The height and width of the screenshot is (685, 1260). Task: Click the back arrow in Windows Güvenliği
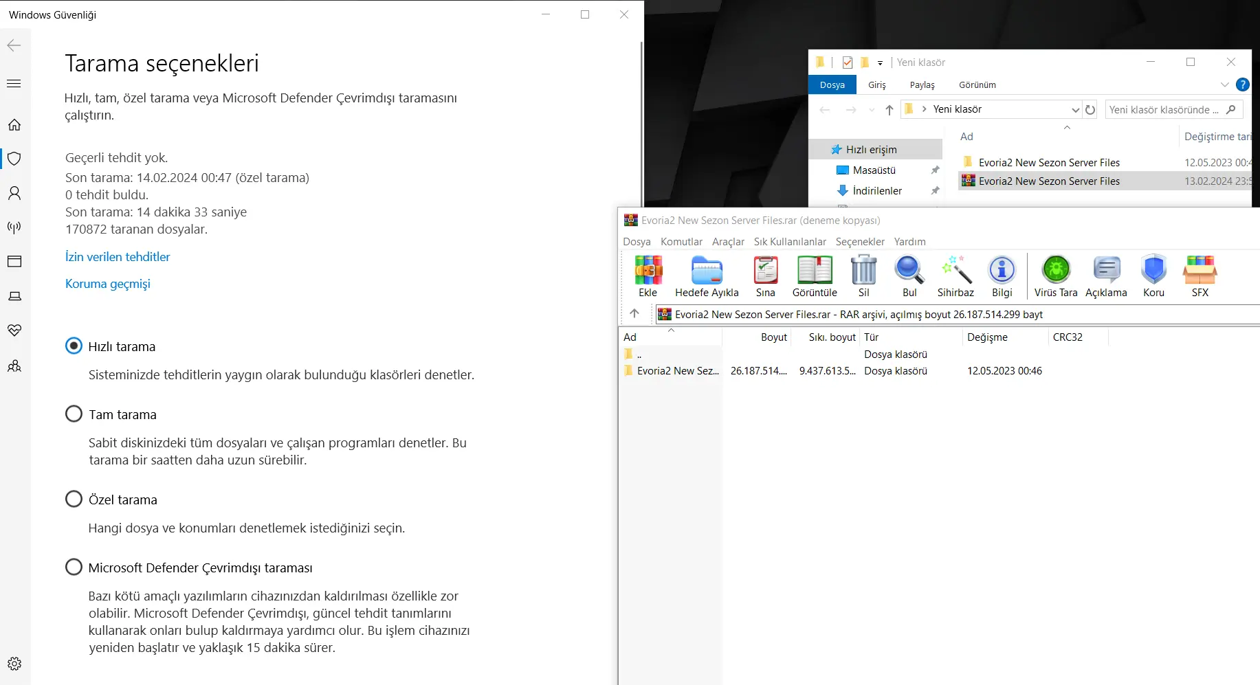pos(14,45)
